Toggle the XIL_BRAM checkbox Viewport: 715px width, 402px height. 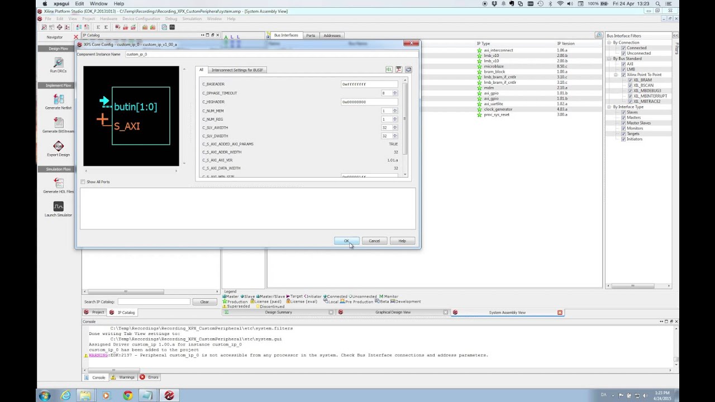coord(630,80)
